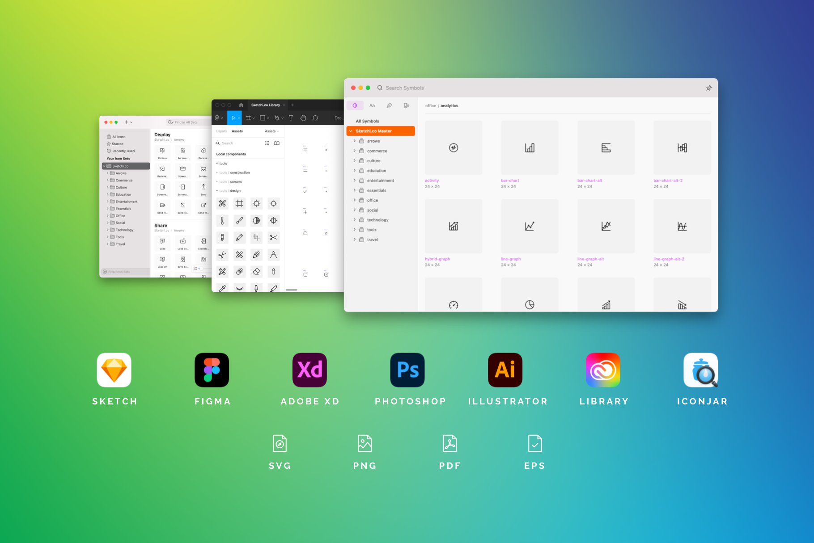Select the text styles Aa tab in Sketch
The height and width of the screenshot is (543, 814).
(x=372, y=105)
